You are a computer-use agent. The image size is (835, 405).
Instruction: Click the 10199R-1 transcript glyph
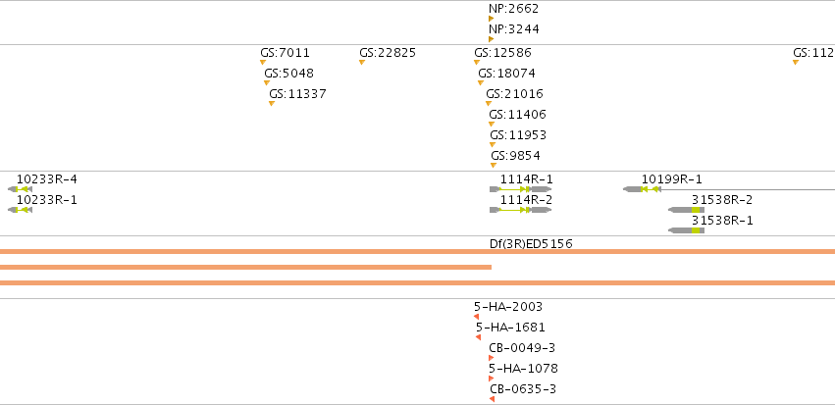click(729, 189)
